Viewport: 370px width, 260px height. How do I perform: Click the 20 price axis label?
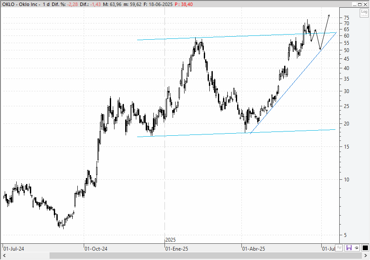pyautogui.click(x=347, y=124)
